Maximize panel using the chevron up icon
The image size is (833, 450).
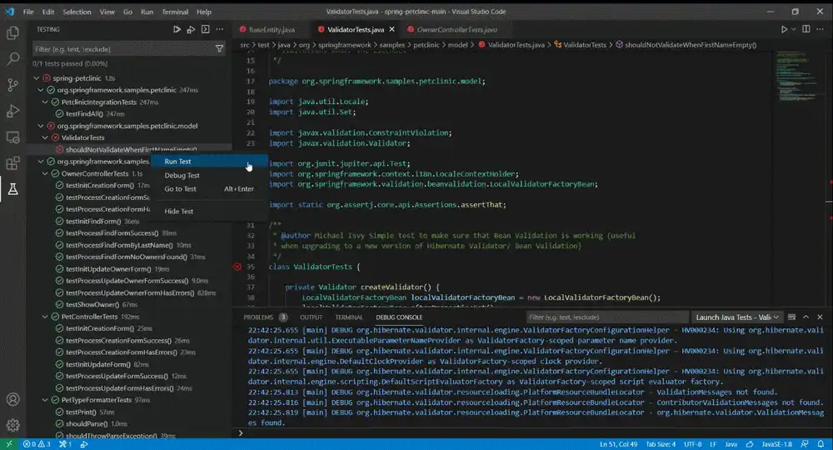(x=806, y=317)
